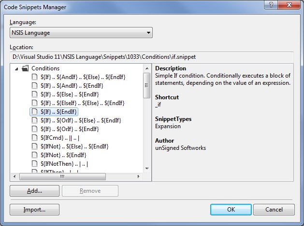
Task: Click the vertical scrollbar thumb of snippet list
Action: pos(147,85)
